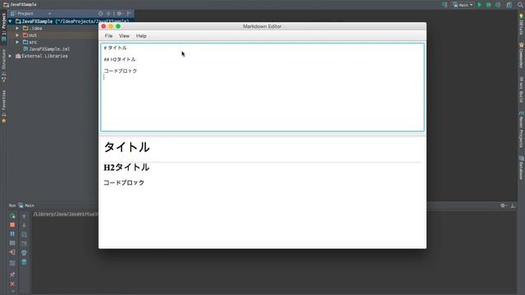Open the Ant Build side tab

pyautogui.click(x=522, y=89)
